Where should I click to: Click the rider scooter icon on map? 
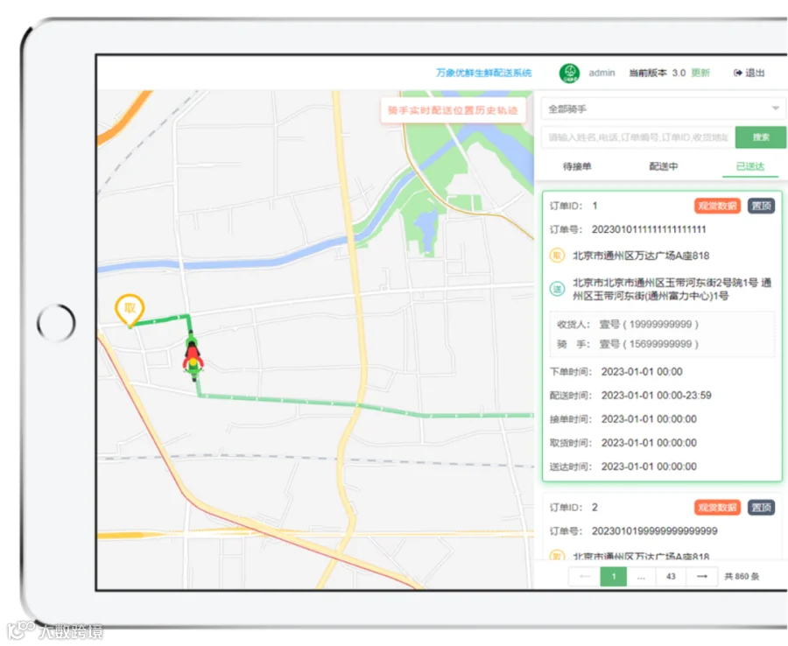pos(193,357)
